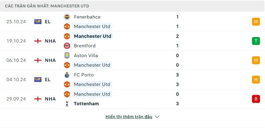265x128 pixels.
Task: Open the 29.09.24 match row date
Action: (x=16, y=99)
